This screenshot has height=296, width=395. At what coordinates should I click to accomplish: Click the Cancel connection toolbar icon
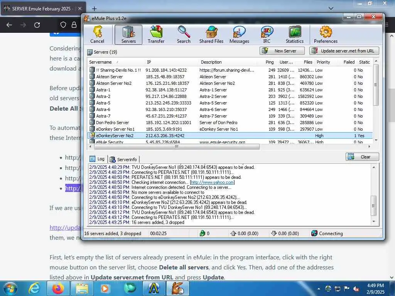point(97,35)
